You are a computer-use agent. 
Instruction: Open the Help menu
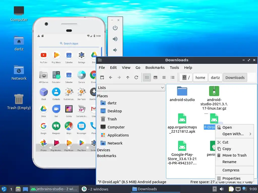pos(188,68)
